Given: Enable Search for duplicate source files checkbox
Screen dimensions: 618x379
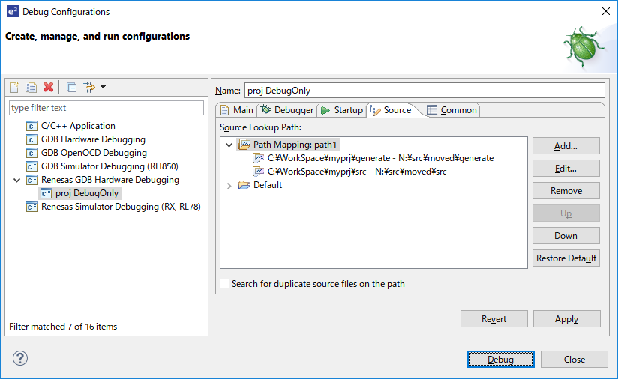Looking at the screenshot, I should point(225,284).
